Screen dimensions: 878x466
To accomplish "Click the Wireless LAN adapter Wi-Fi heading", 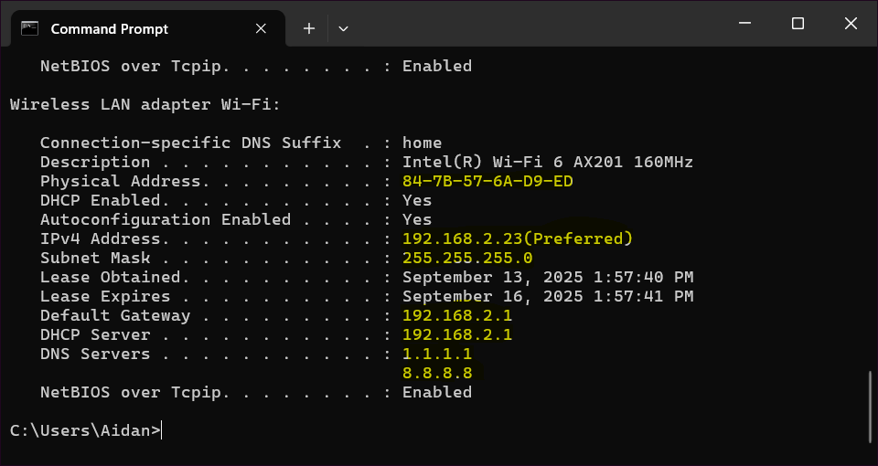I will [145, 104].
